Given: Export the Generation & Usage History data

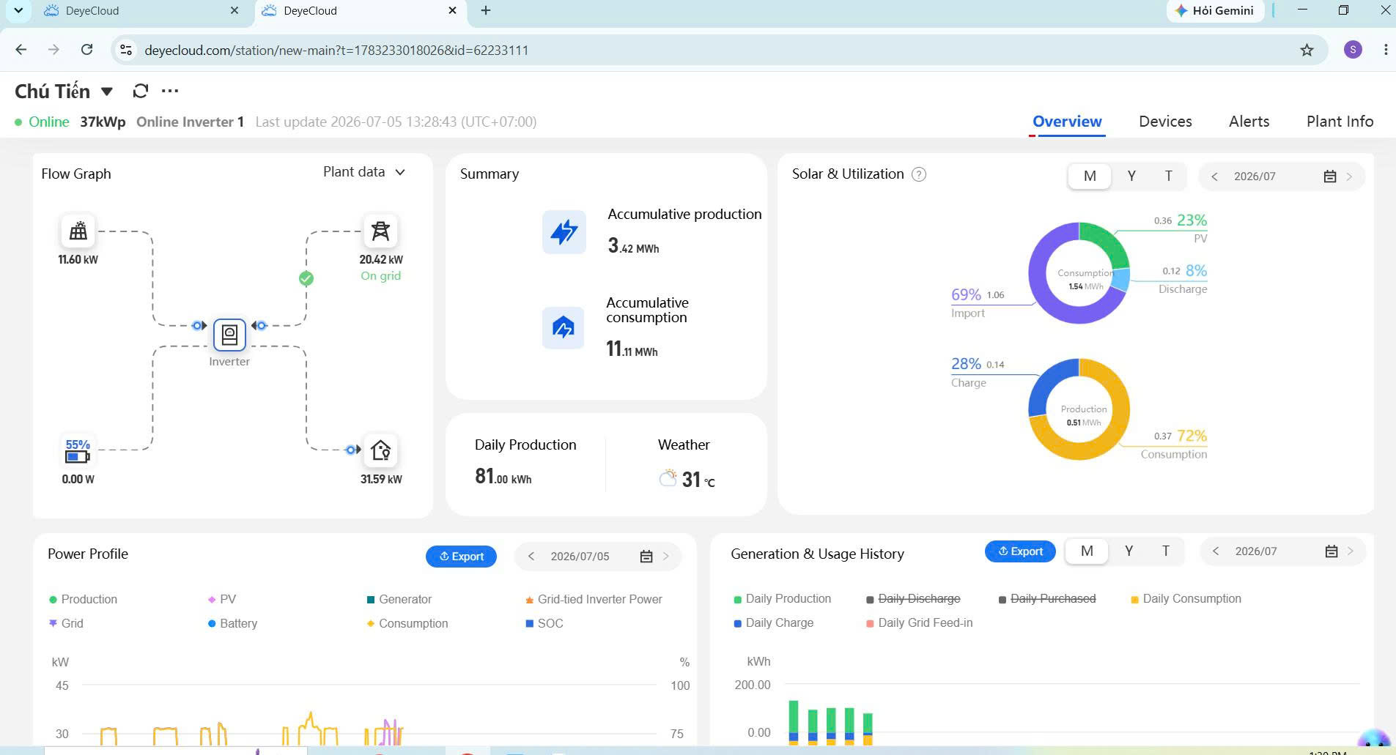Looking at the screenshot, I should click(x=1020, y=551).
